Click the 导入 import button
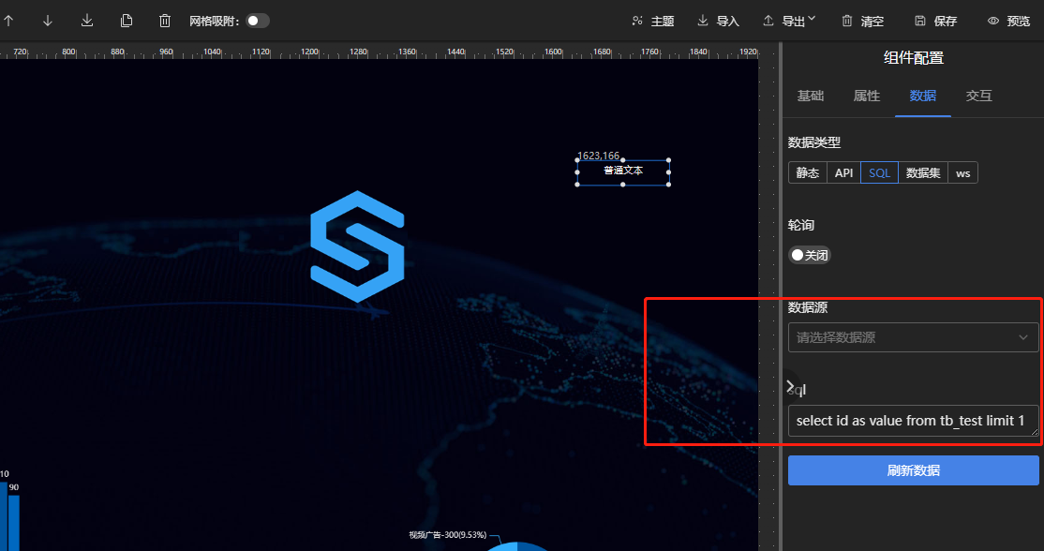Image resolution: width=1044 pixels, height=551 pixels. pyautogui.click(x=718, y=21)
